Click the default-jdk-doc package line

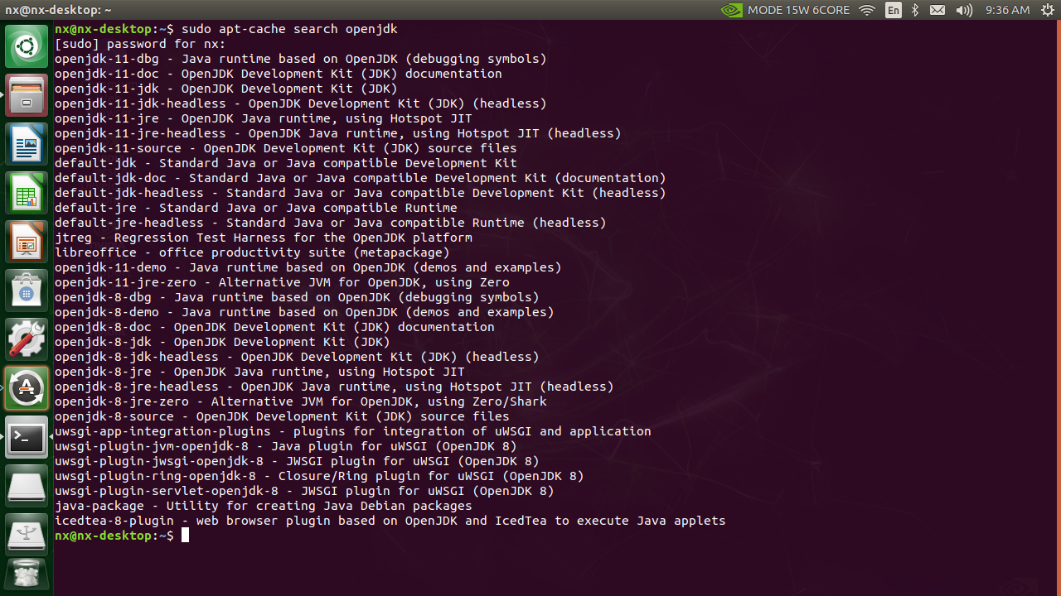pyautogui.click(x=361, y=178)
